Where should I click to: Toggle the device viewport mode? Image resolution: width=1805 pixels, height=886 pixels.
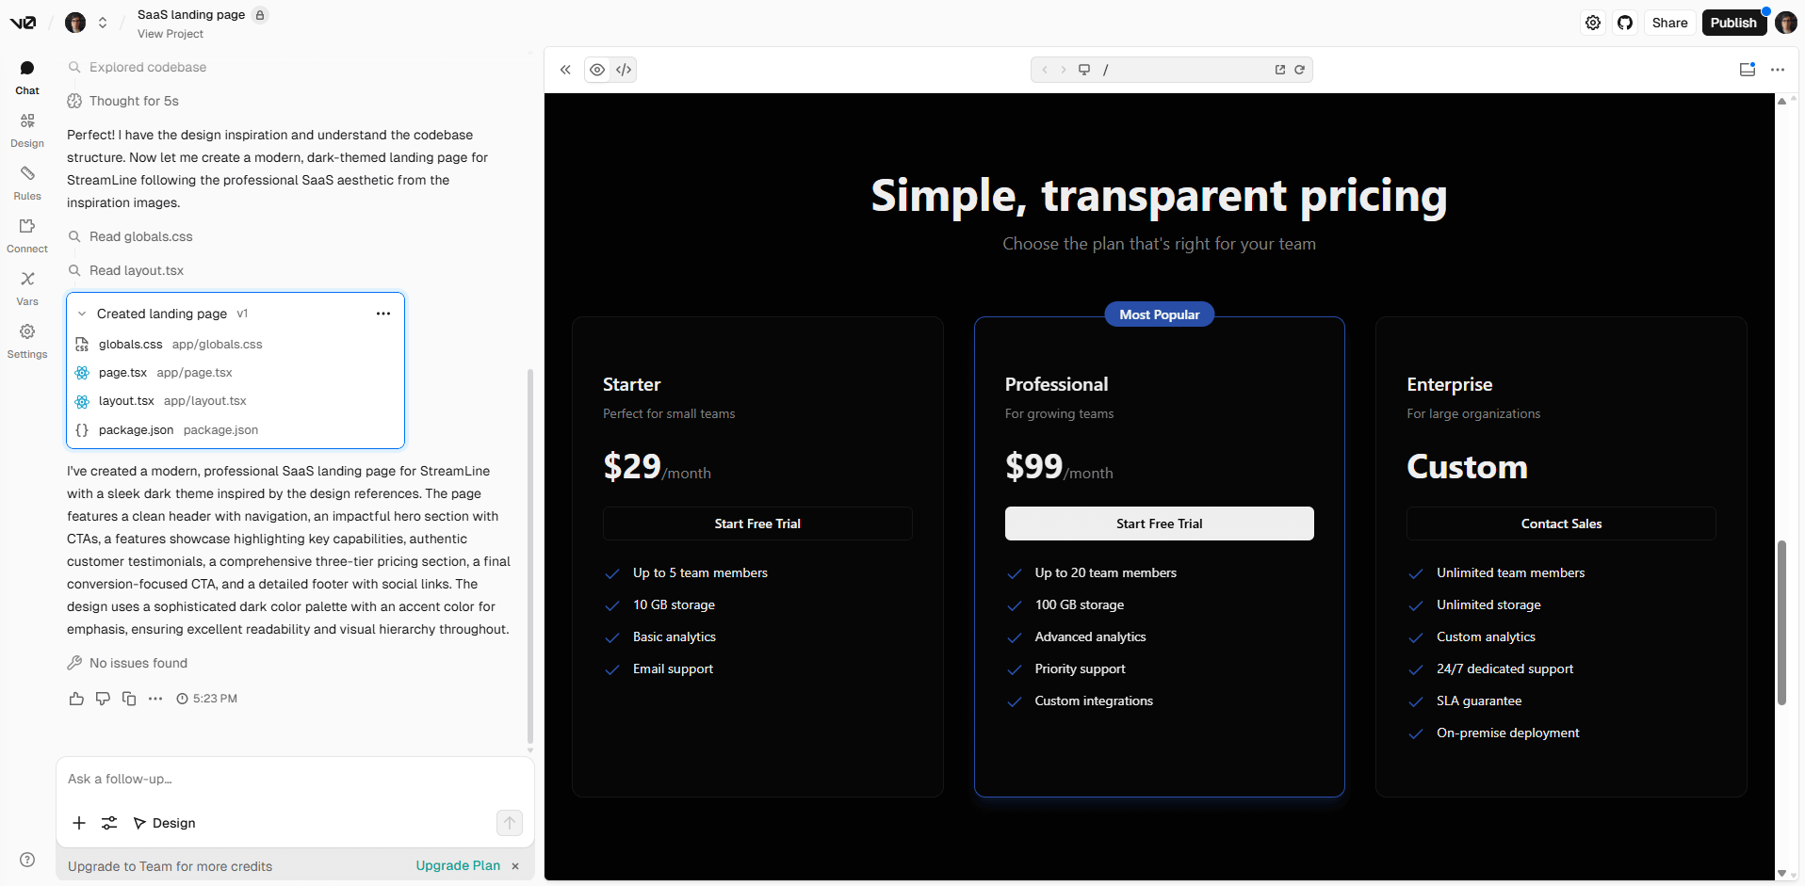click(1084, 69)
